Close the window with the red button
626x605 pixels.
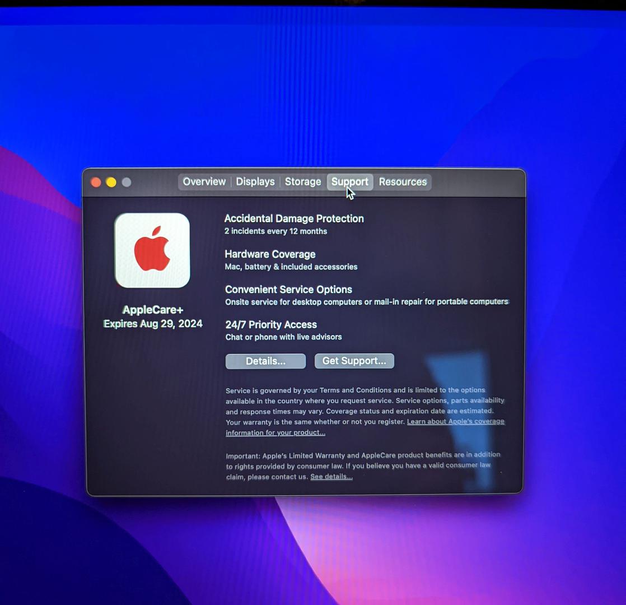click(x=96, y=183)
